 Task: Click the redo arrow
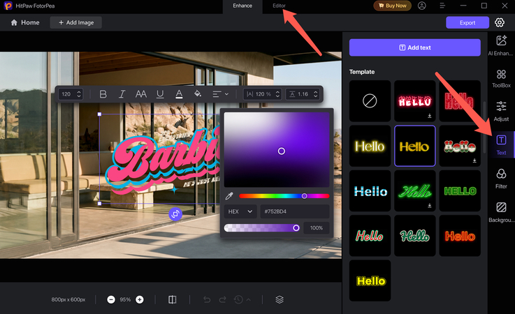coord(223,299)
